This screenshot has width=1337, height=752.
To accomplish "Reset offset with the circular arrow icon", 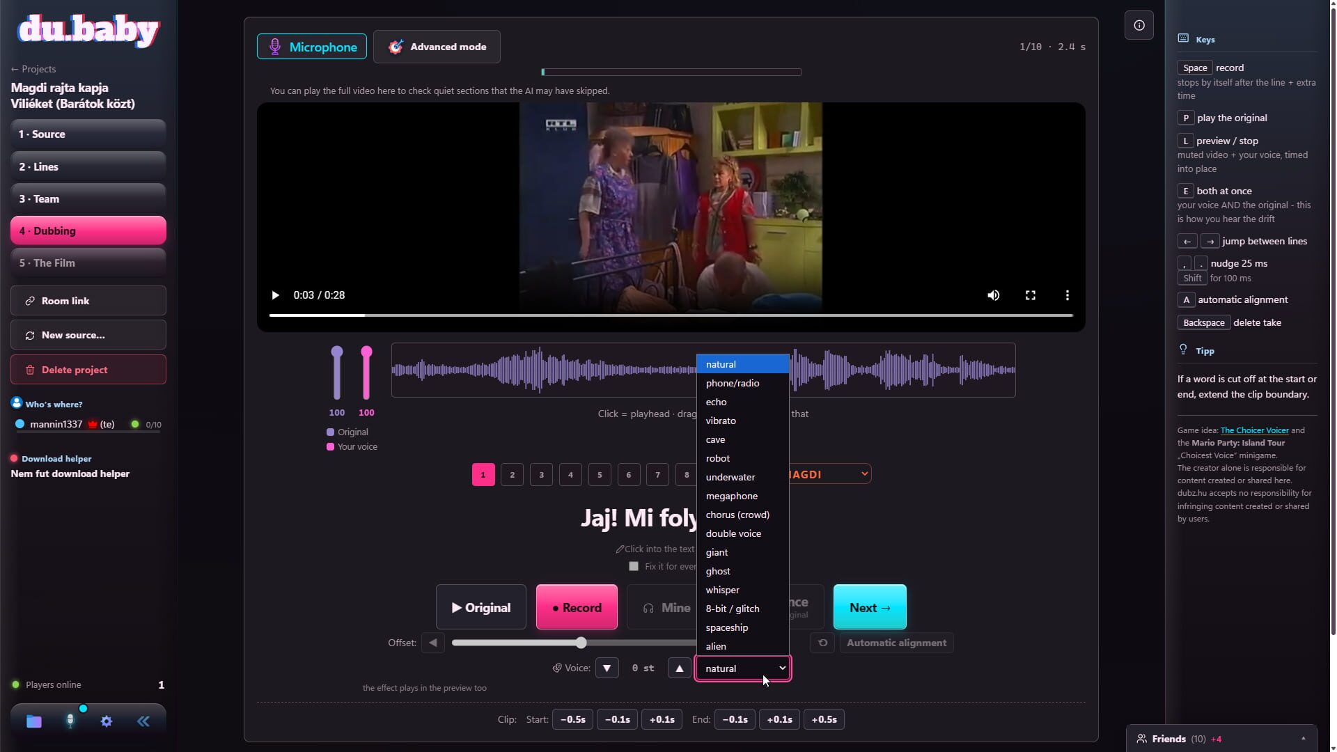I will 822,643.
